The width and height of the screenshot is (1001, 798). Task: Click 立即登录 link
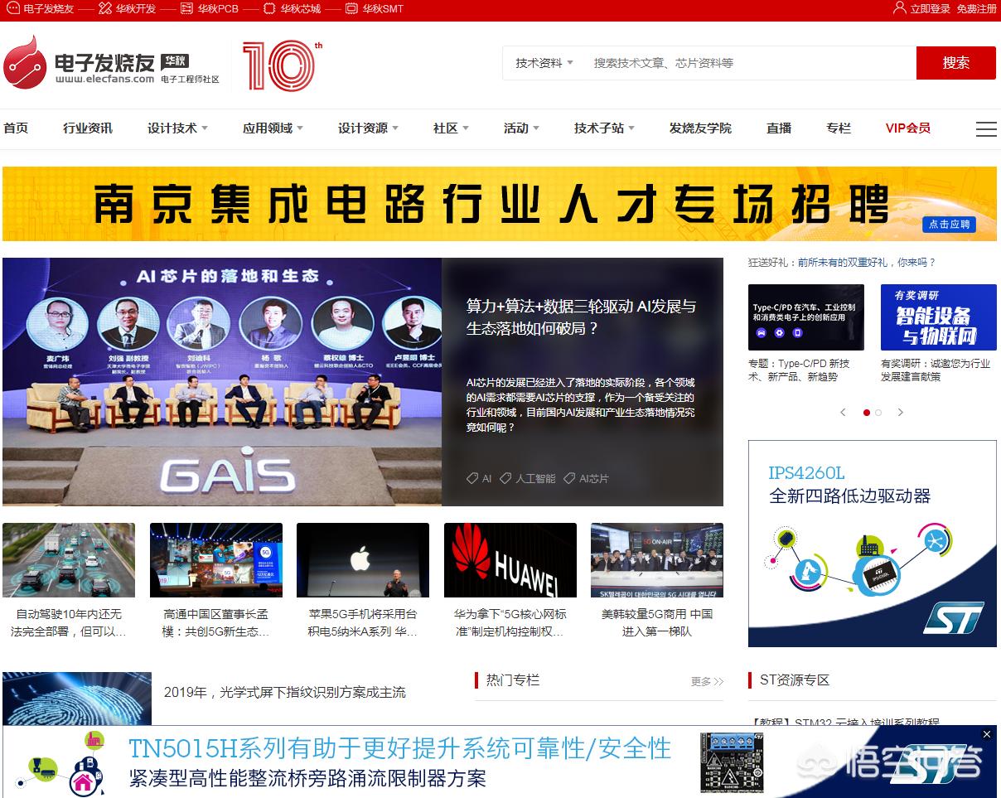click(930, 9)
